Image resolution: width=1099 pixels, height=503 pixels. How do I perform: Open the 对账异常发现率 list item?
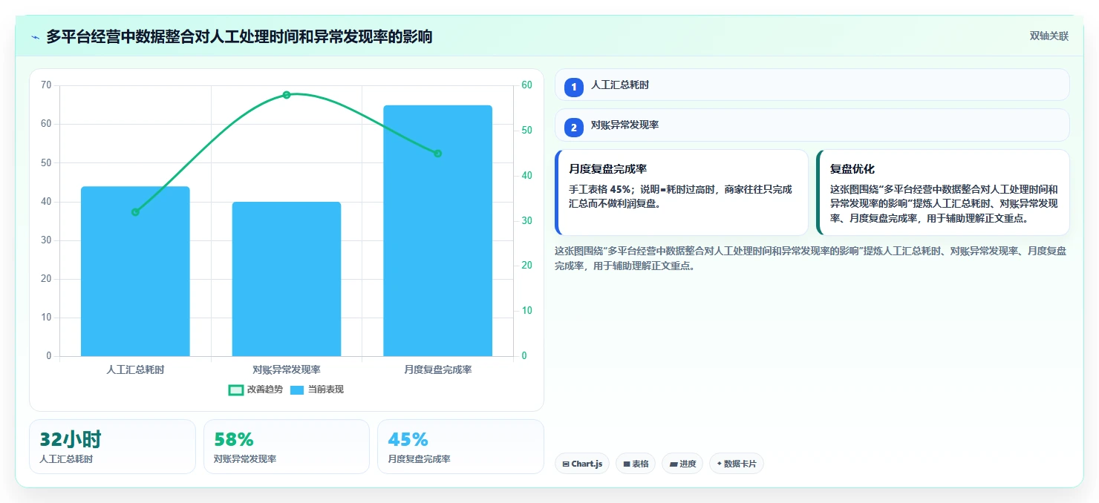tap(812, 125)
